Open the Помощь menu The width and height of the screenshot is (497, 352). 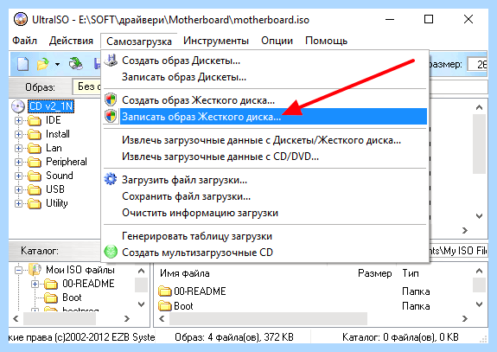(326, 41)
